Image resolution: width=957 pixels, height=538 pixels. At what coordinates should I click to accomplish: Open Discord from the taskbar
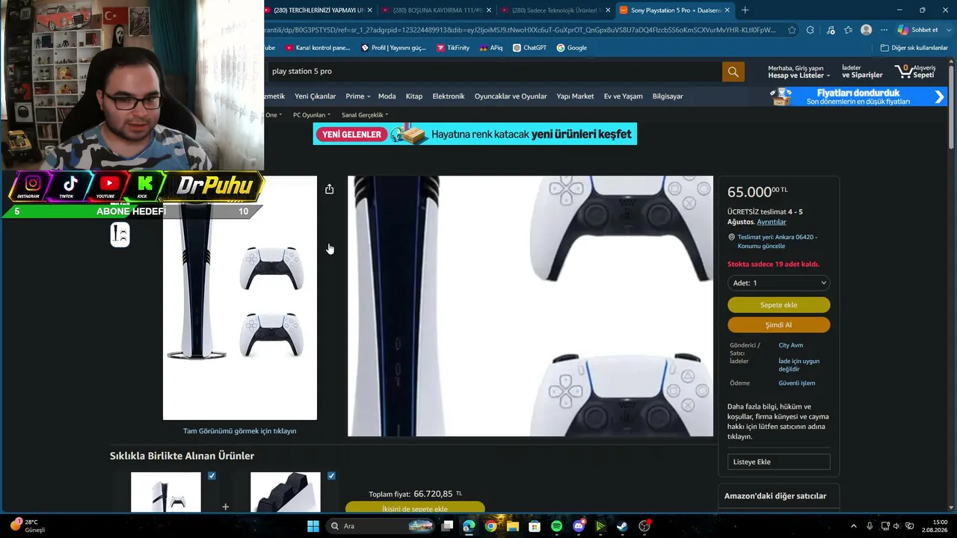pyautogui.click(x=578, y=526)
